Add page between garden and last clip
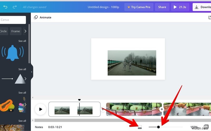Screen dimensions: 211x131 (162, 109)
